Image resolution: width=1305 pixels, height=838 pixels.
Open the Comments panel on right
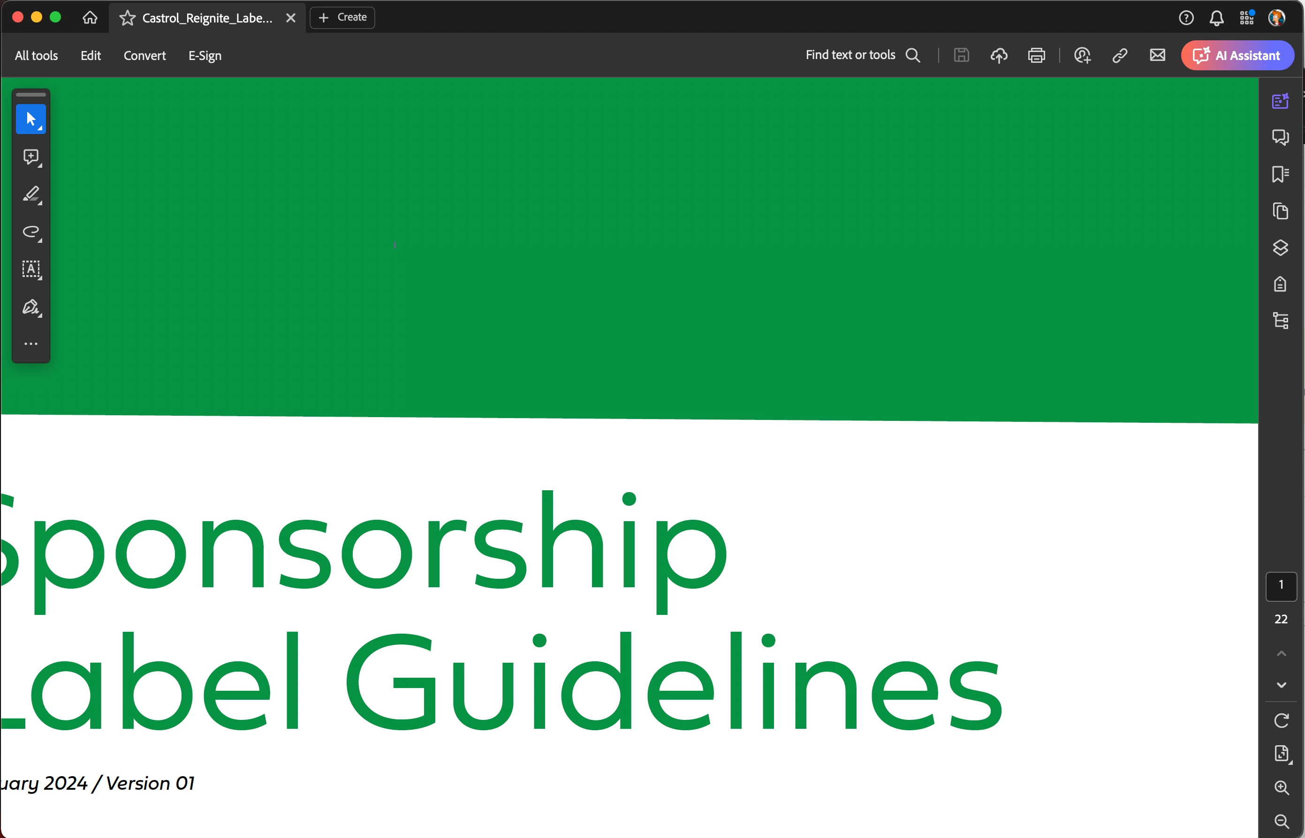[1280, 136]
